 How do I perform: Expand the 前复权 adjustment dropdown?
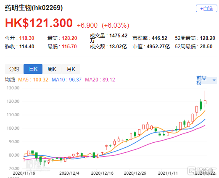point(206,81)
